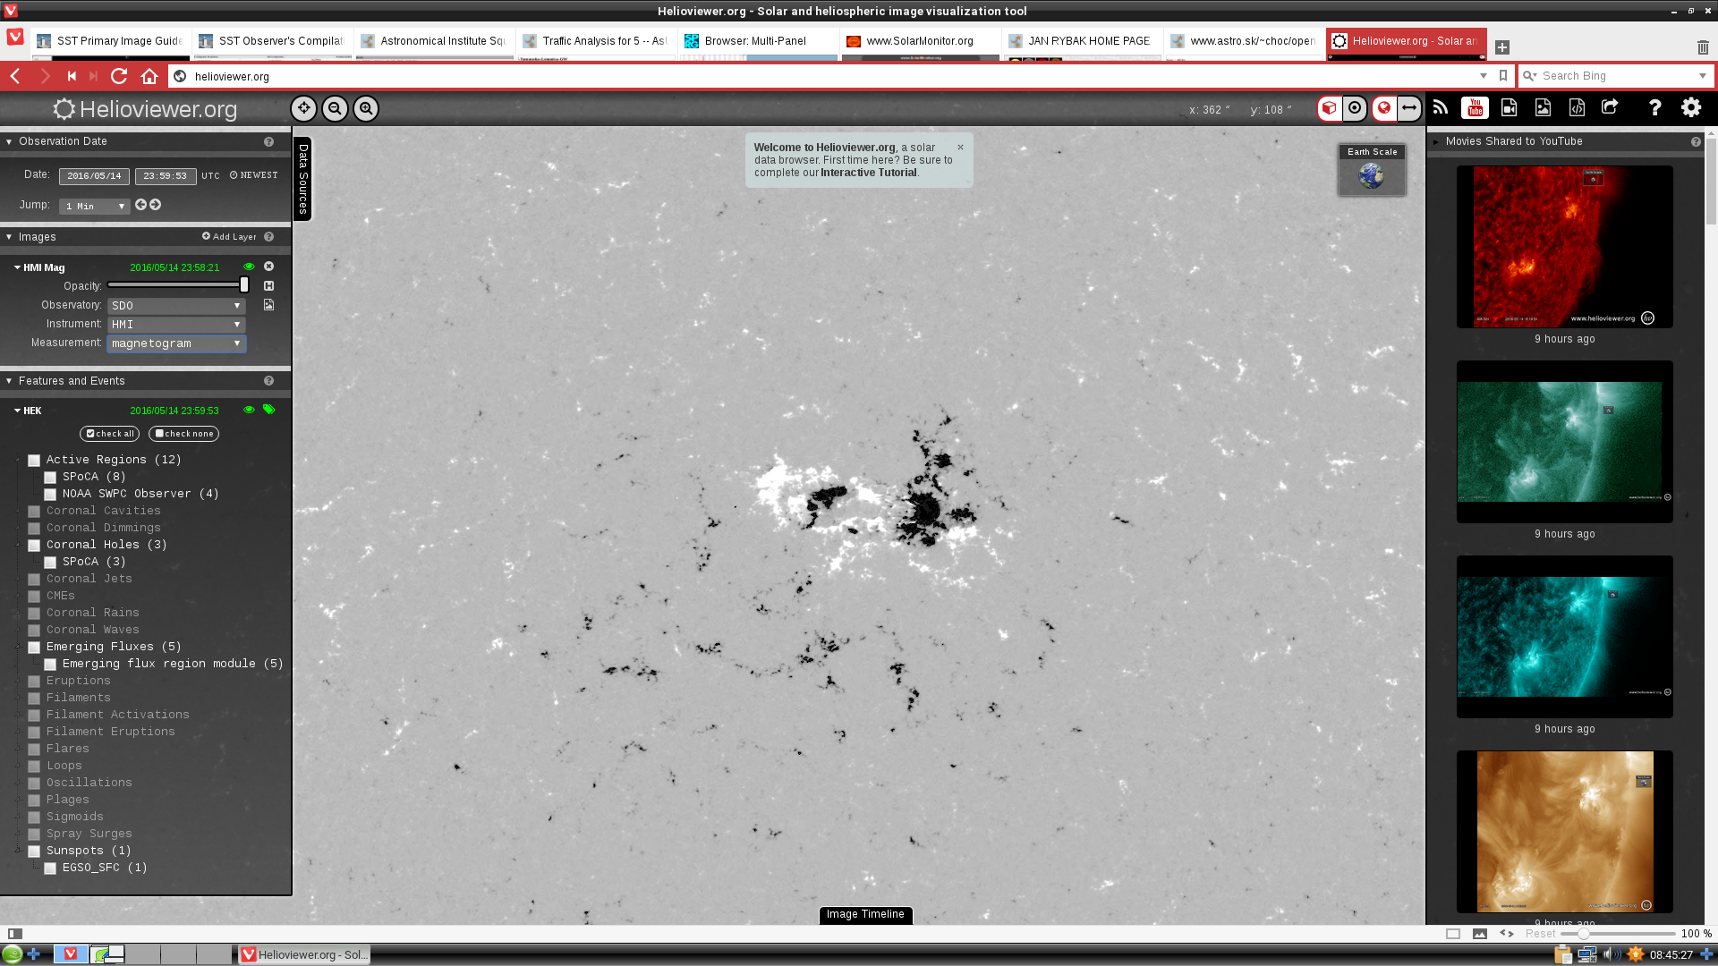Click the share arrow icon
The width and height of the screenshot is (1718, 966).
tap(1610, 108)
